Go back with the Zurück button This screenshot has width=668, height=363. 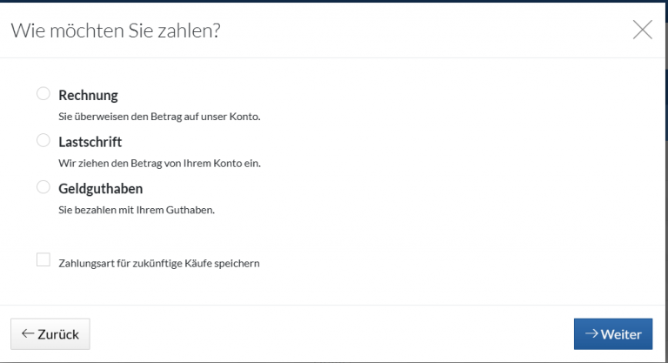(50, 334)
